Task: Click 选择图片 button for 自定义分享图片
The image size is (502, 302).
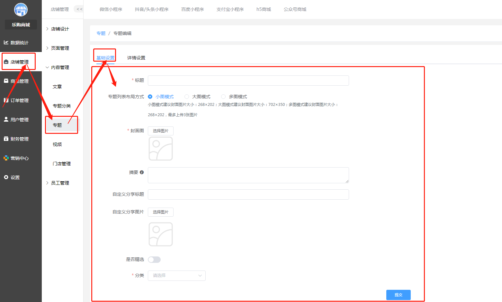Action: [x=161, y=212]
